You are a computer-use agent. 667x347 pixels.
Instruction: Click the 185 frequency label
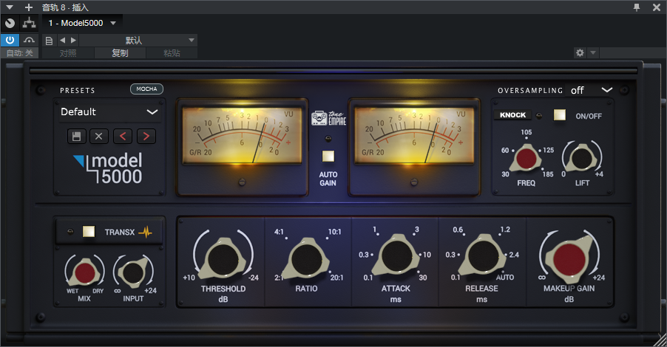548,174
